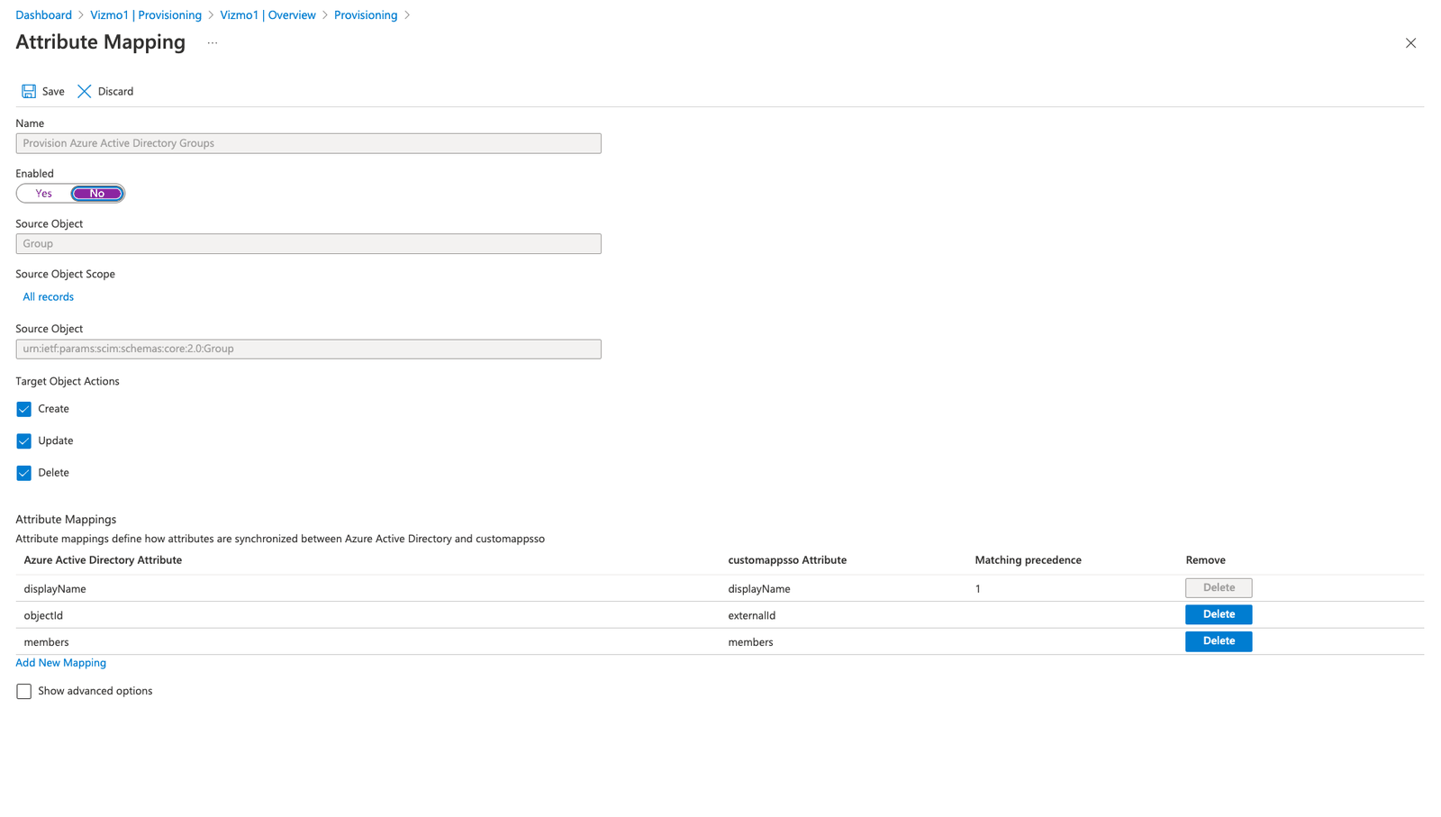Open the ellipsis menu beside Attribute Mapping

213,42
